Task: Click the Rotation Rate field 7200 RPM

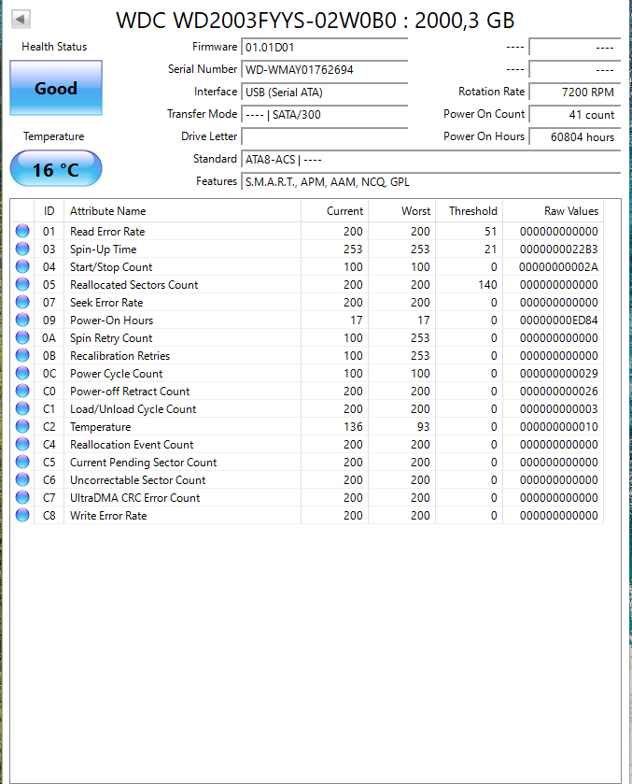Action: tap(574, 92)
